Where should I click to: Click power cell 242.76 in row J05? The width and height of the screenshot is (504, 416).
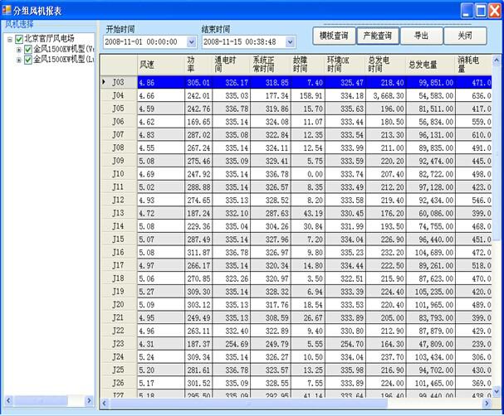(198, 109)
